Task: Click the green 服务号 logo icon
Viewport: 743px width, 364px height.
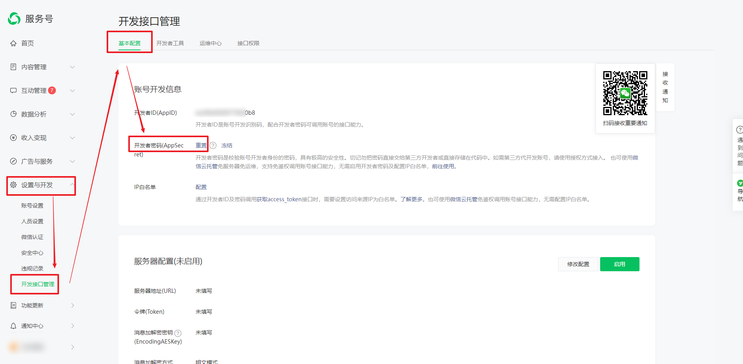Action: click(x=14, y=18)
